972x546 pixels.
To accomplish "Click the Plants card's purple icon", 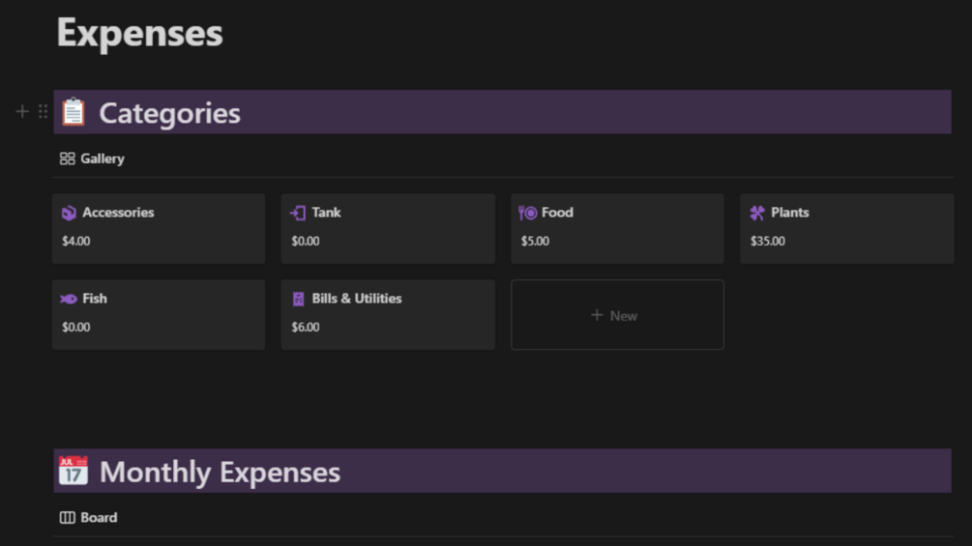I will (757, 214).
